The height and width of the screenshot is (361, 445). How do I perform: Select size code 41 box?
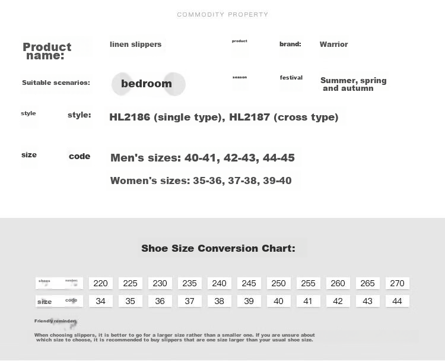click(308, 301)
